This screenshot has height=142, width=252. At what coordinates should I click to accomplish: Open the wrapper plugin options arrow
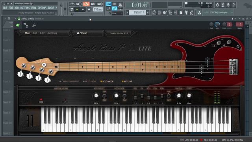coord(15,19)
